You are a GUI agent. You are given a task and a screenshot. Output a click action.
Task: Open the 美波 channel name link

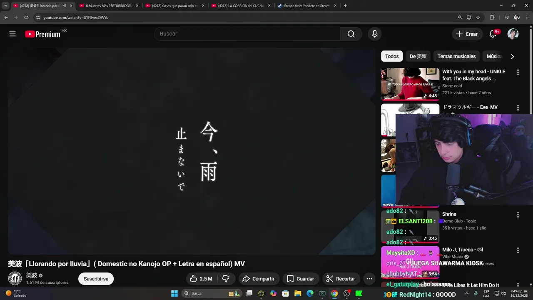pyautogui.click(x=32, y=275)
